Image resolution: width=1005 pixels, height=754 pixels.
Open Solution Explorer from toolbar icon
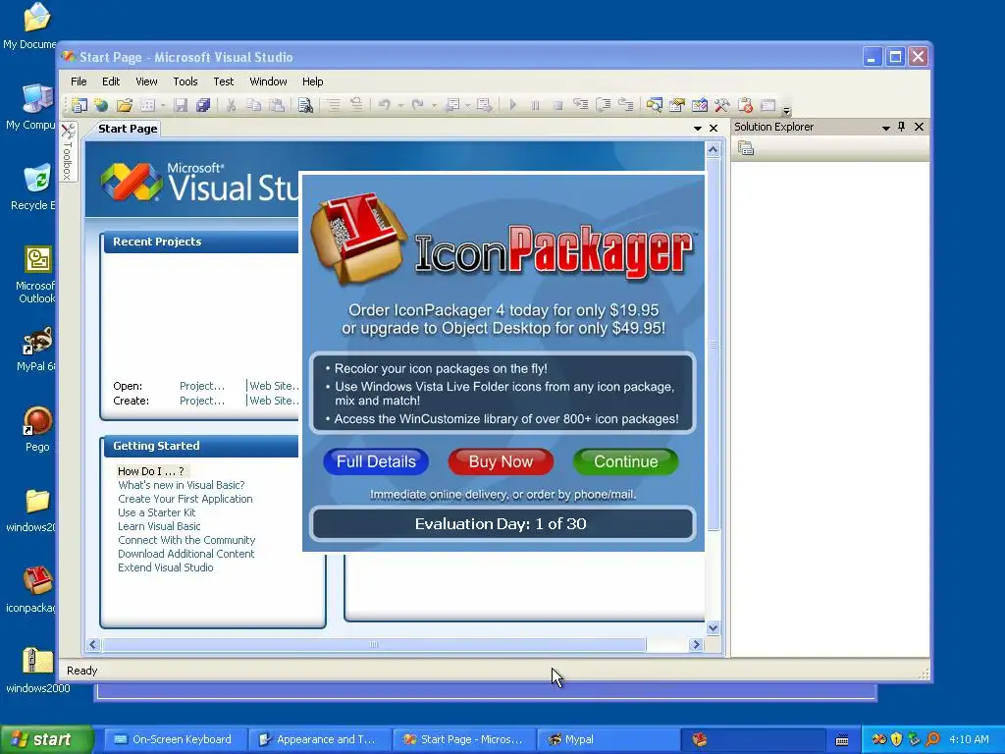655,105
